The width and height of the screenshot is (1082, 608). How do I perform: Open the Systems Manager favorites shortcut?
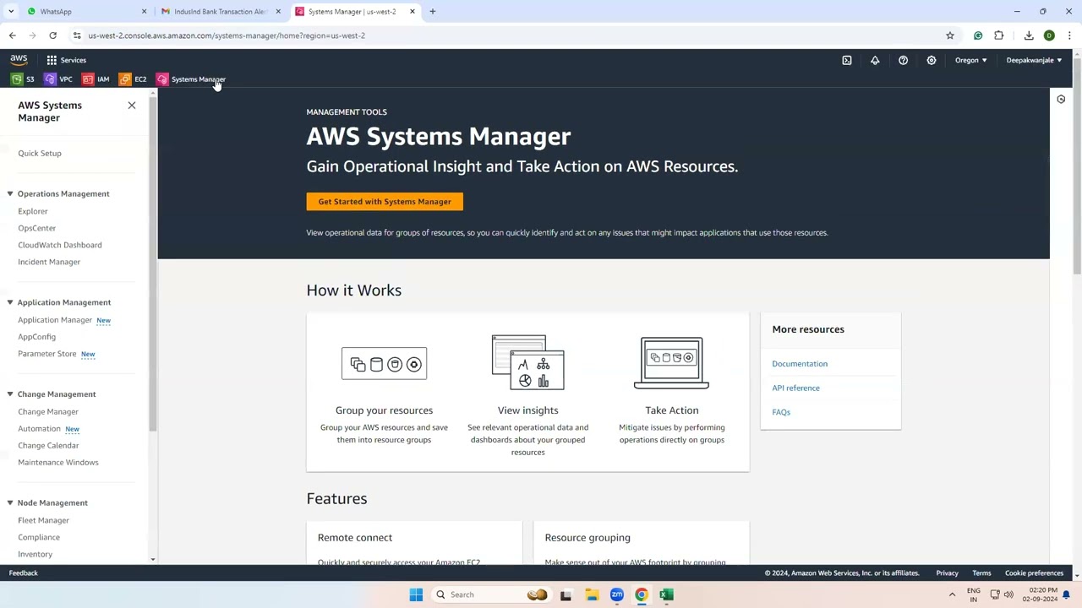tap(191, 79)
